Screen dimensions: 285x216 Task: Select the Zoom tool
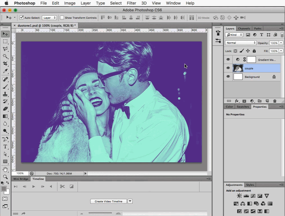coord(5,177)
